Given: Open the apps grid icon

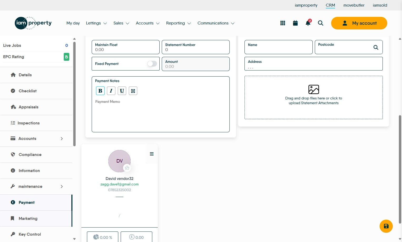Looking at the screenshot, I should pyautogui.click(x=283, y=23).
